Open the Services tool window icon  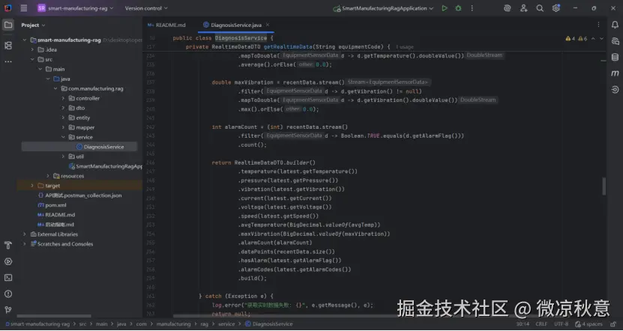8,261
